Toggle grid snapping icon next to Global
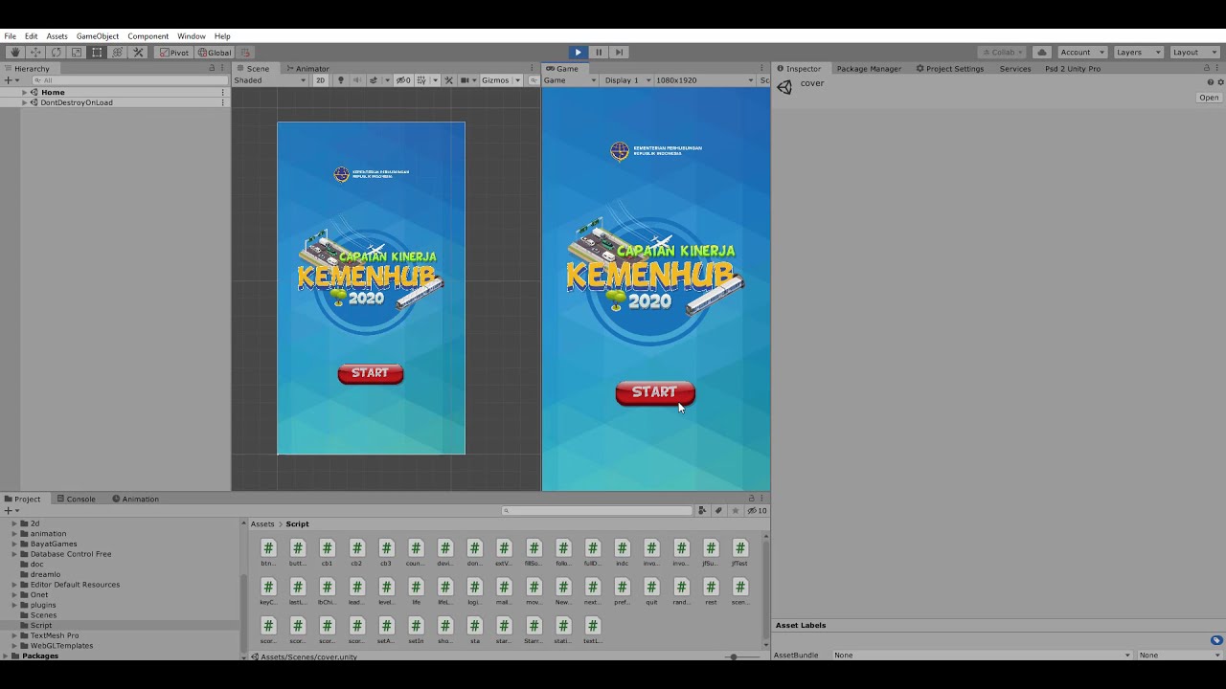This screenshot has height=689, width=1226. 245,53
